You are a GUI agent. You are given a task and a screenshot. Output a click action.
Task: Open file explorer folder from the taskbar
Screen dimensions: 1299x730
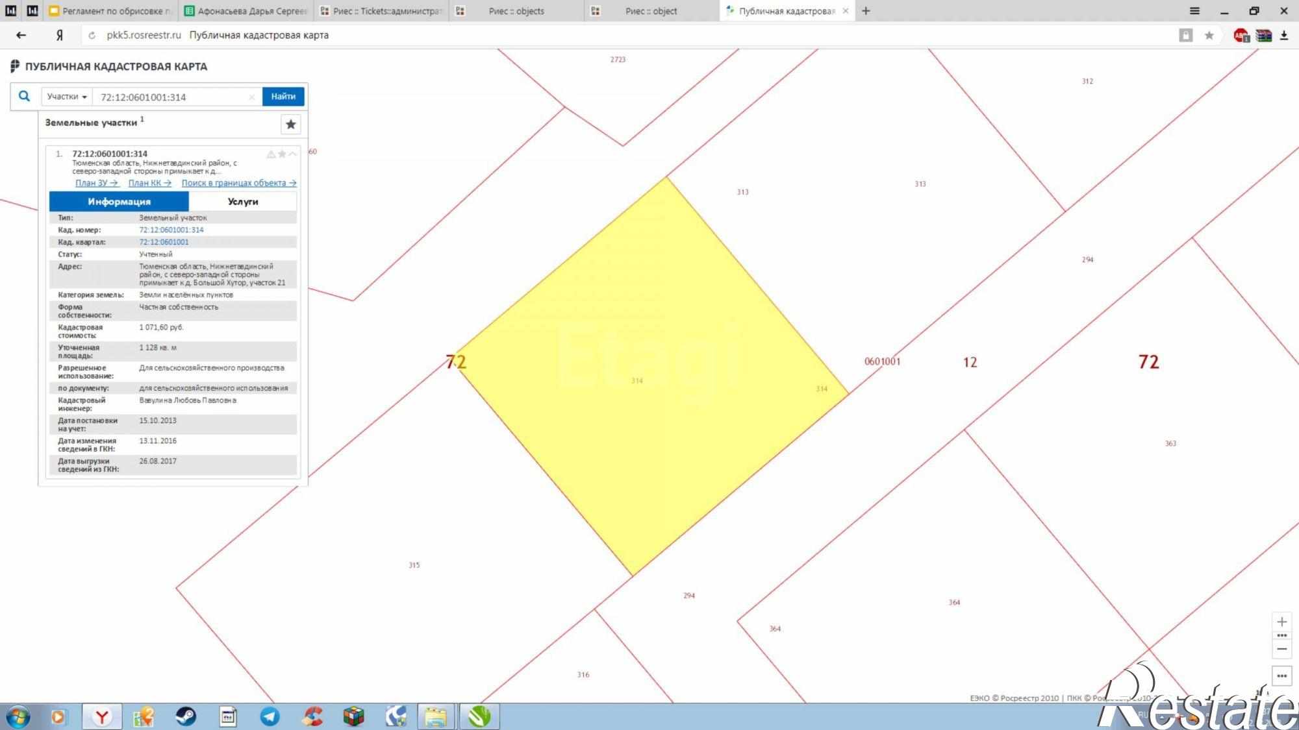pyautogui.click(x=436, y=716)
